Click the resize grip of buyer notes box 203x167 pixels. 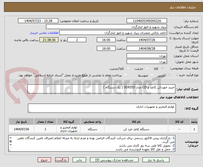[x=10, y=150]
